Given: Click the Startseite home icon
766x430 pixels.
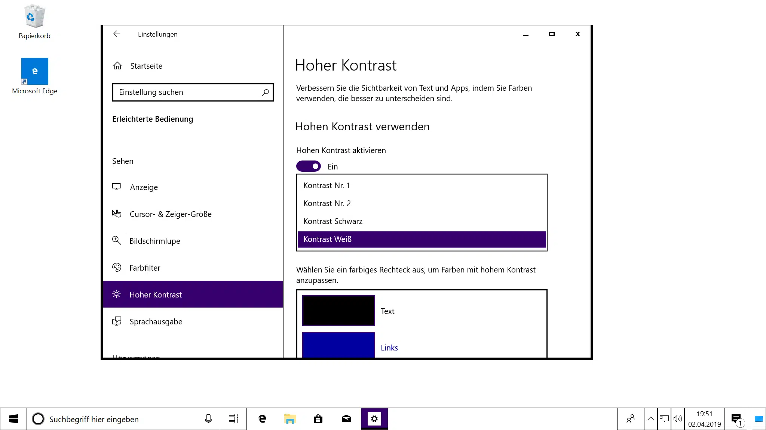Looking at the screenshot, I should pyautogui.click(x=117, y=66).
